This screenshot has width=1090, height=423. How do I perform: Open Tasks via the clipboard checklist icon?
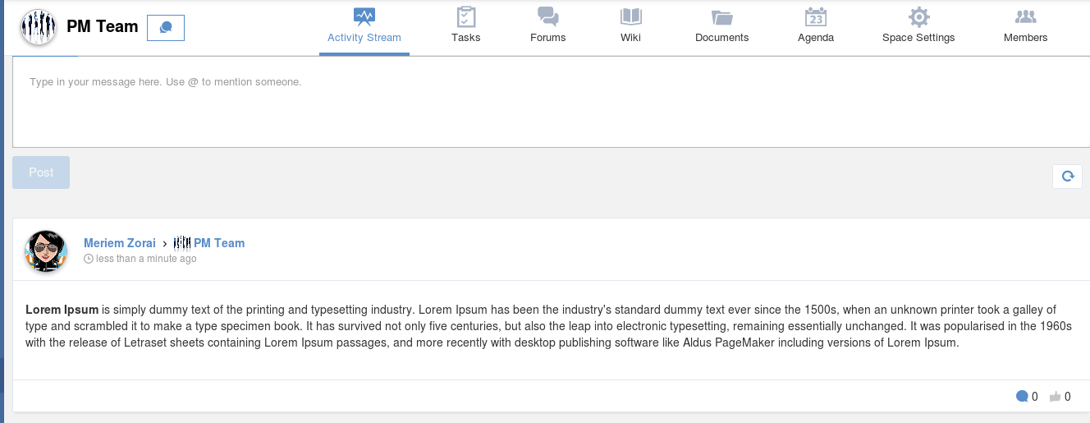pyautogui.click(x=465, y=16)
